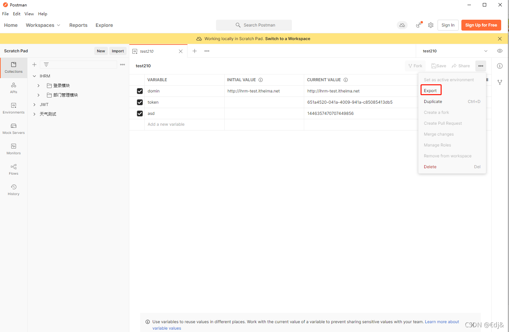Click the Sign In button

click(448, 25)
